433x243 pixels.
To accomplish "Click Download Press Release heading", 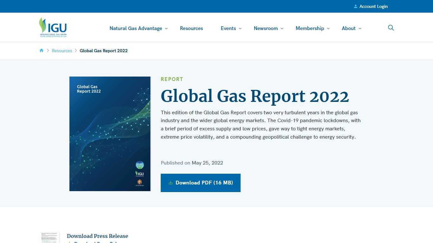I will [x=97, y=236].
